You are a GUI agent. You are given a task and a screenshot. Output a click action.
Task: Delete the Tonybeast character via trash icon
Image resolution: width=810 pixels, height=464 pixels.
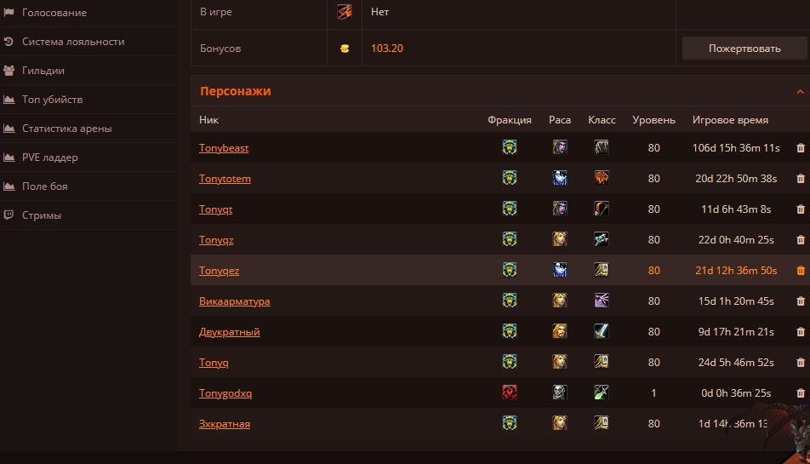[x=800, y=148]
